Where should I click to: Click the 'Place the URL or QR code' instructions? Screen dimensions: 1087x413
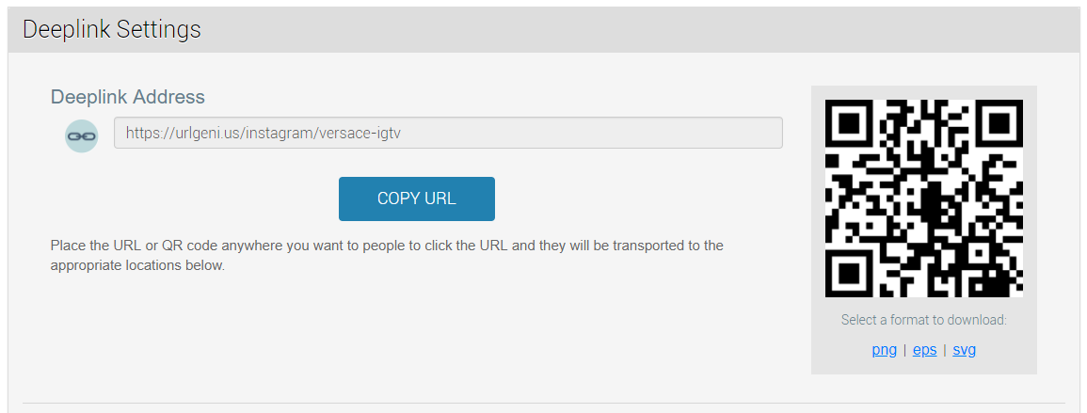(387, 255)
